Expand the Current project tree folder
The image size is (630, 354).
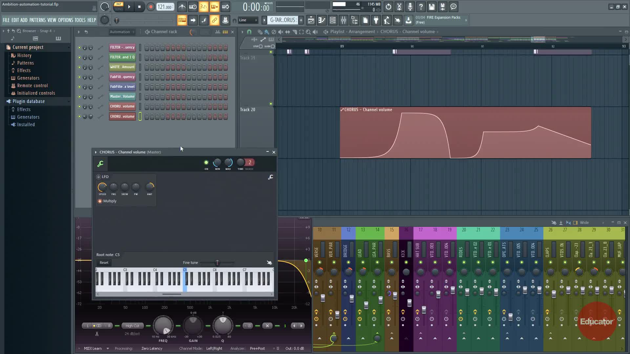28,47
